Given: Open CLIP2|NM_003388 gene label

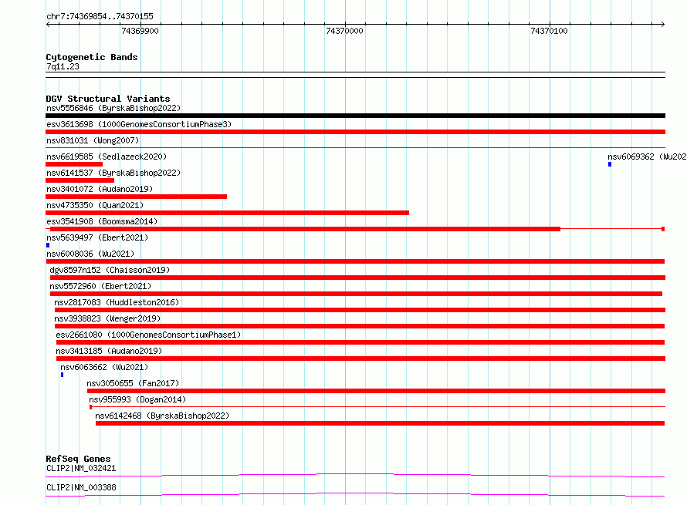Looking at the screenshot, I should click(x=81, y=487).
